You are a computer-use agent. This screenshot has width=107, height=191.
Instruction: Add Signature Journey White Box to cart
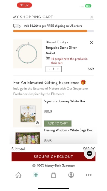pos(58,123)
